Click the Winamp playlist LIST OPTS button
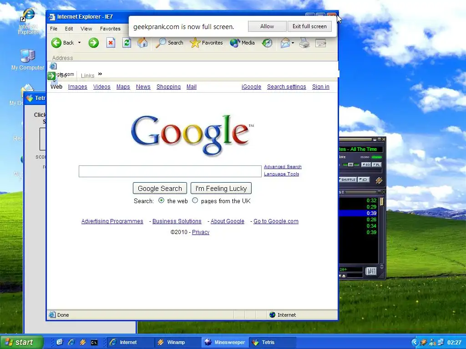Viewport: 466px width, 349px height. coord(371,271)
